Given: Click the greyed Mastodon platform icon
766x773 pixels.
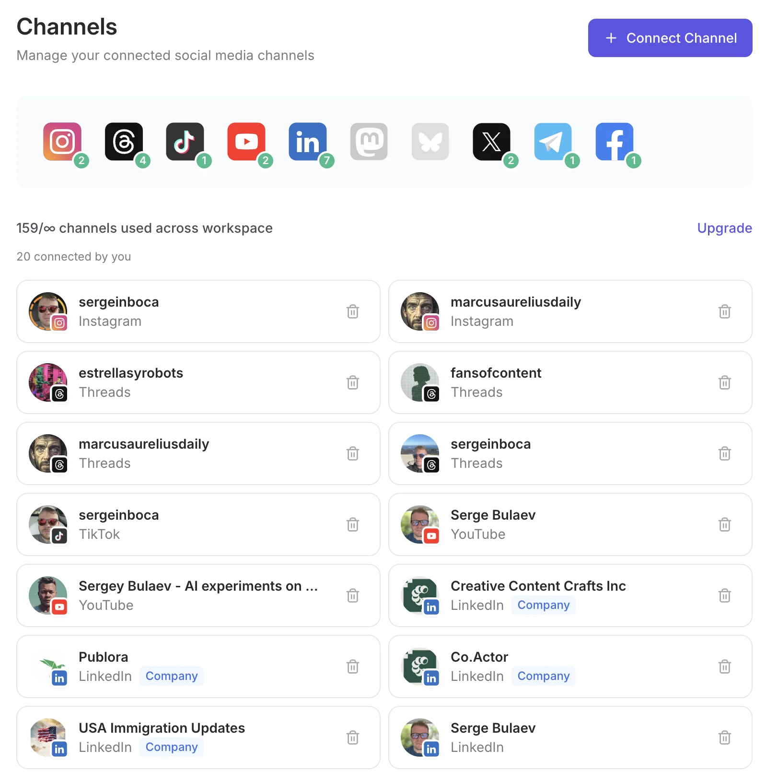Looking at the screenshot, I should (x=369, y=142).
